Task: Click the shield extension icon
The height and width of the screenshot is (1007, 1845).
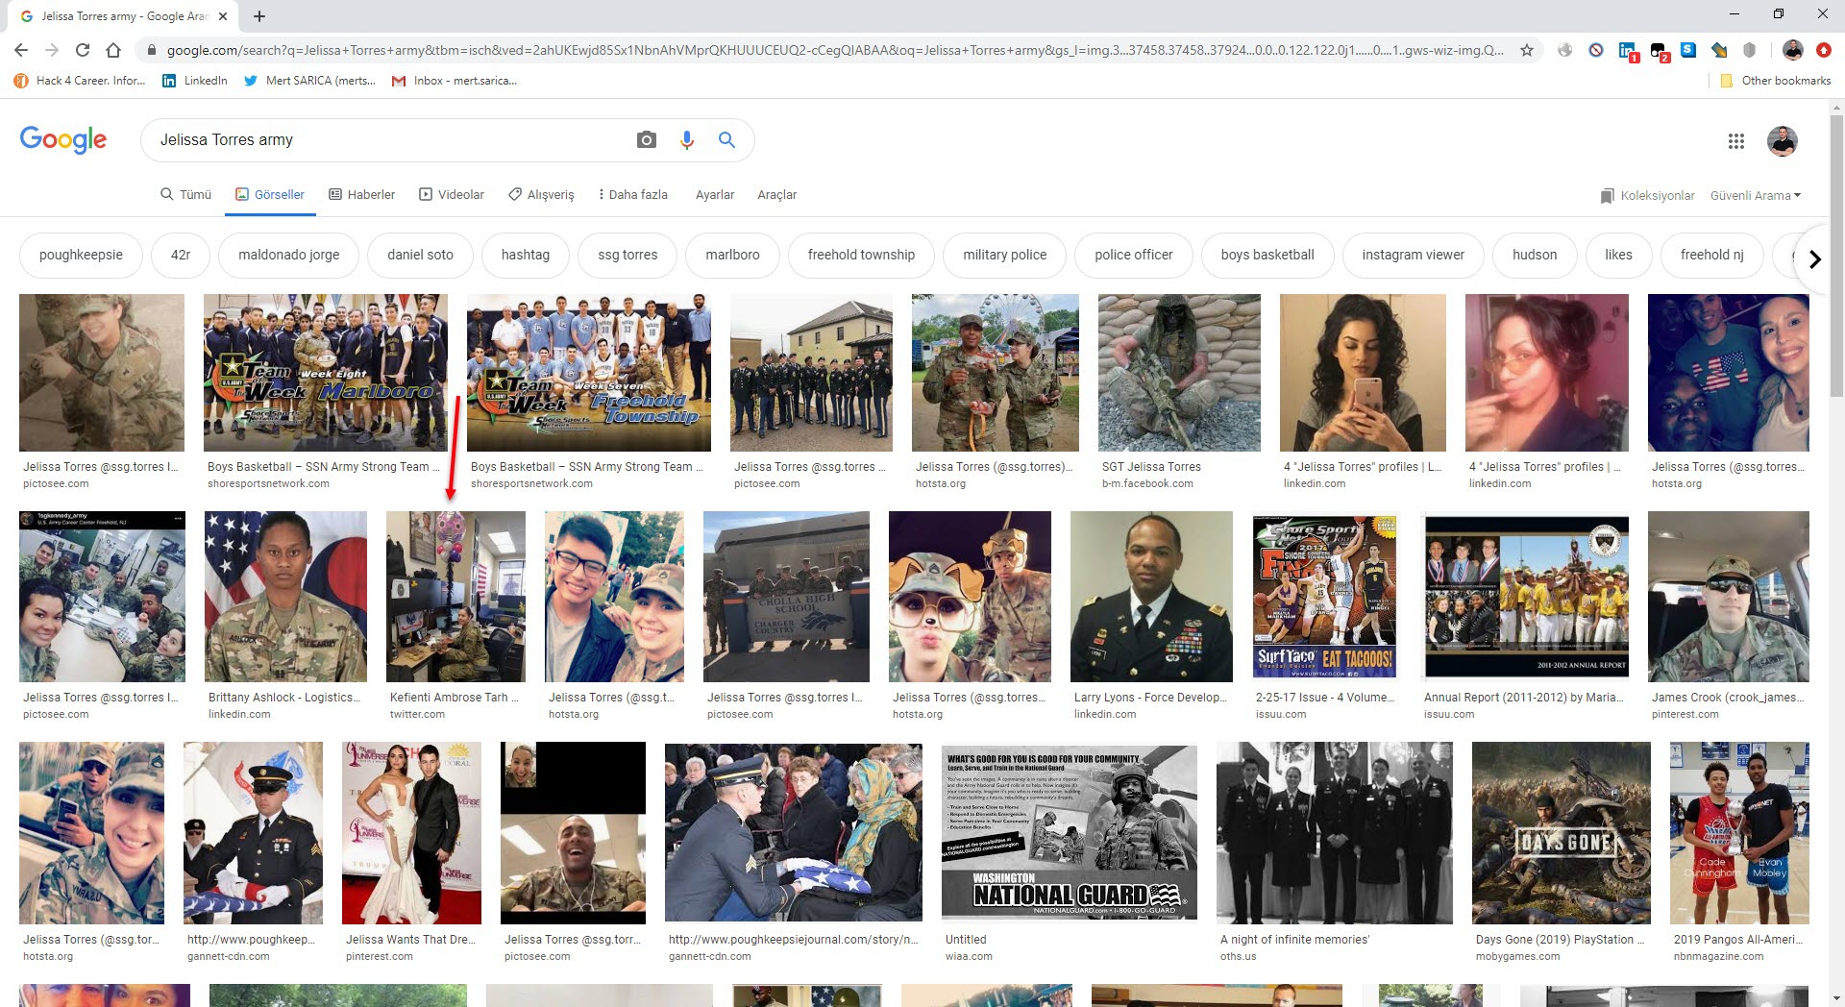Action: click(1750, 50)
